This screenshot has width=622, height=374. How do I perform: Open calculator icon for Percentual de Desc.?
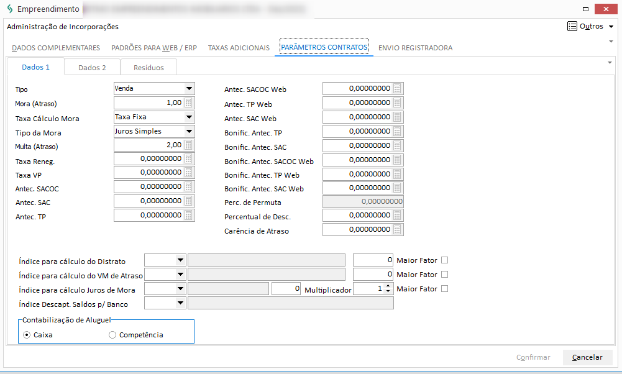click(398, 216)
